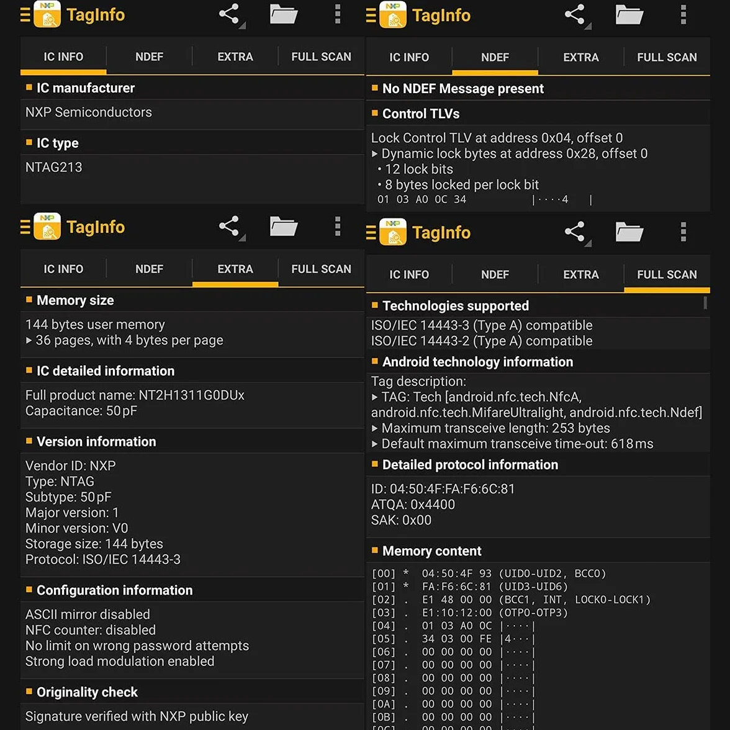Expand 'Dynamic lock bytes at address 0x28' arrow
Image resolution: width=730 pixels, height=730 pixels.
coord(374,154)
